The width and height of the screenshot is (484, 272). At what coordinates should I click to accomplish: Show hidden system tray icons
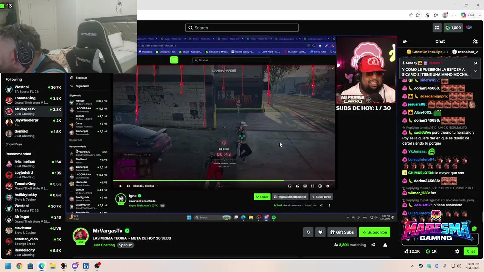(413, 266)
